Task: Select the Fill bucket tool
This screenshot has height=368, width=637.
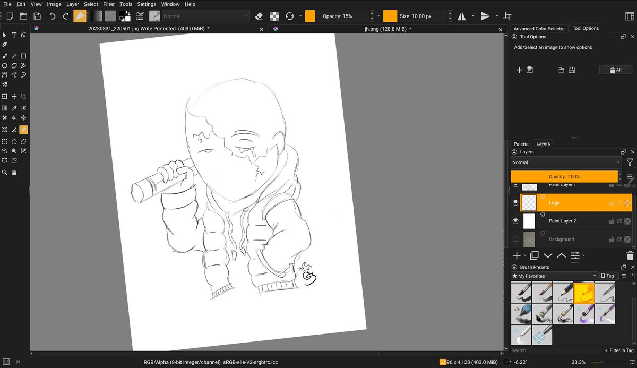Action: coord(14,117)
